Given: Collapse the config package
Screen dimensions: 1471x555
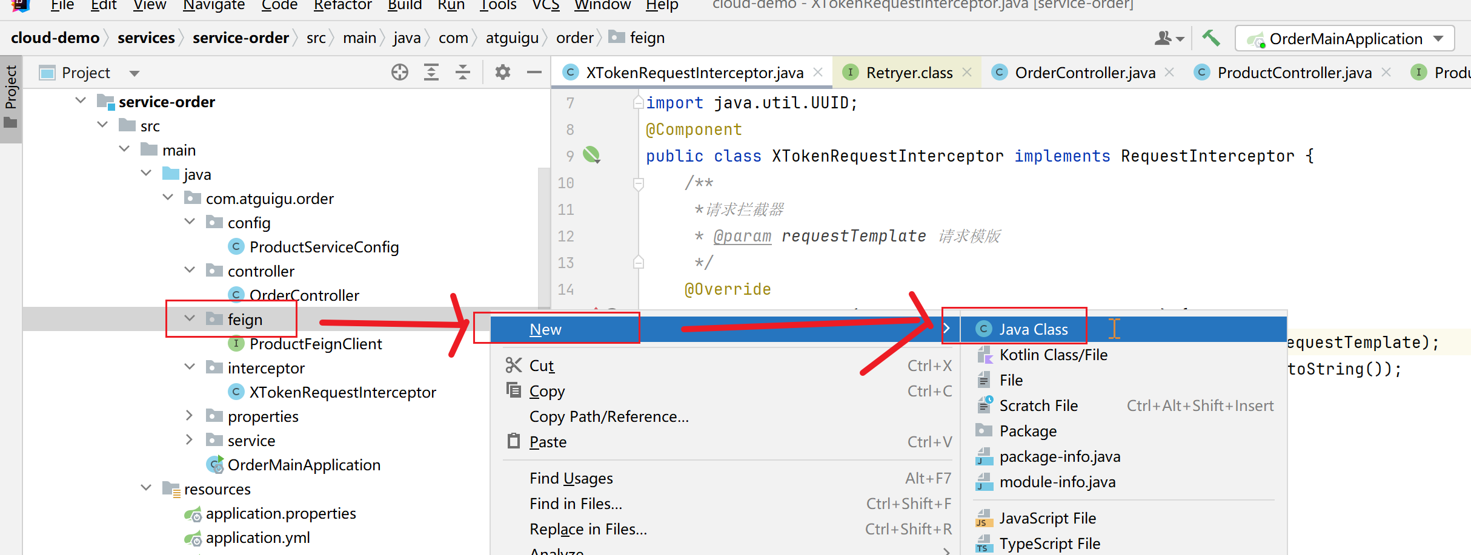Looking at the screenshot, I should (x=190, y=222).
